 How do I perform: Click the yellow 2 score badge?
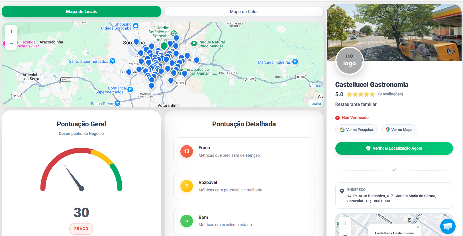tap(187, 186)
